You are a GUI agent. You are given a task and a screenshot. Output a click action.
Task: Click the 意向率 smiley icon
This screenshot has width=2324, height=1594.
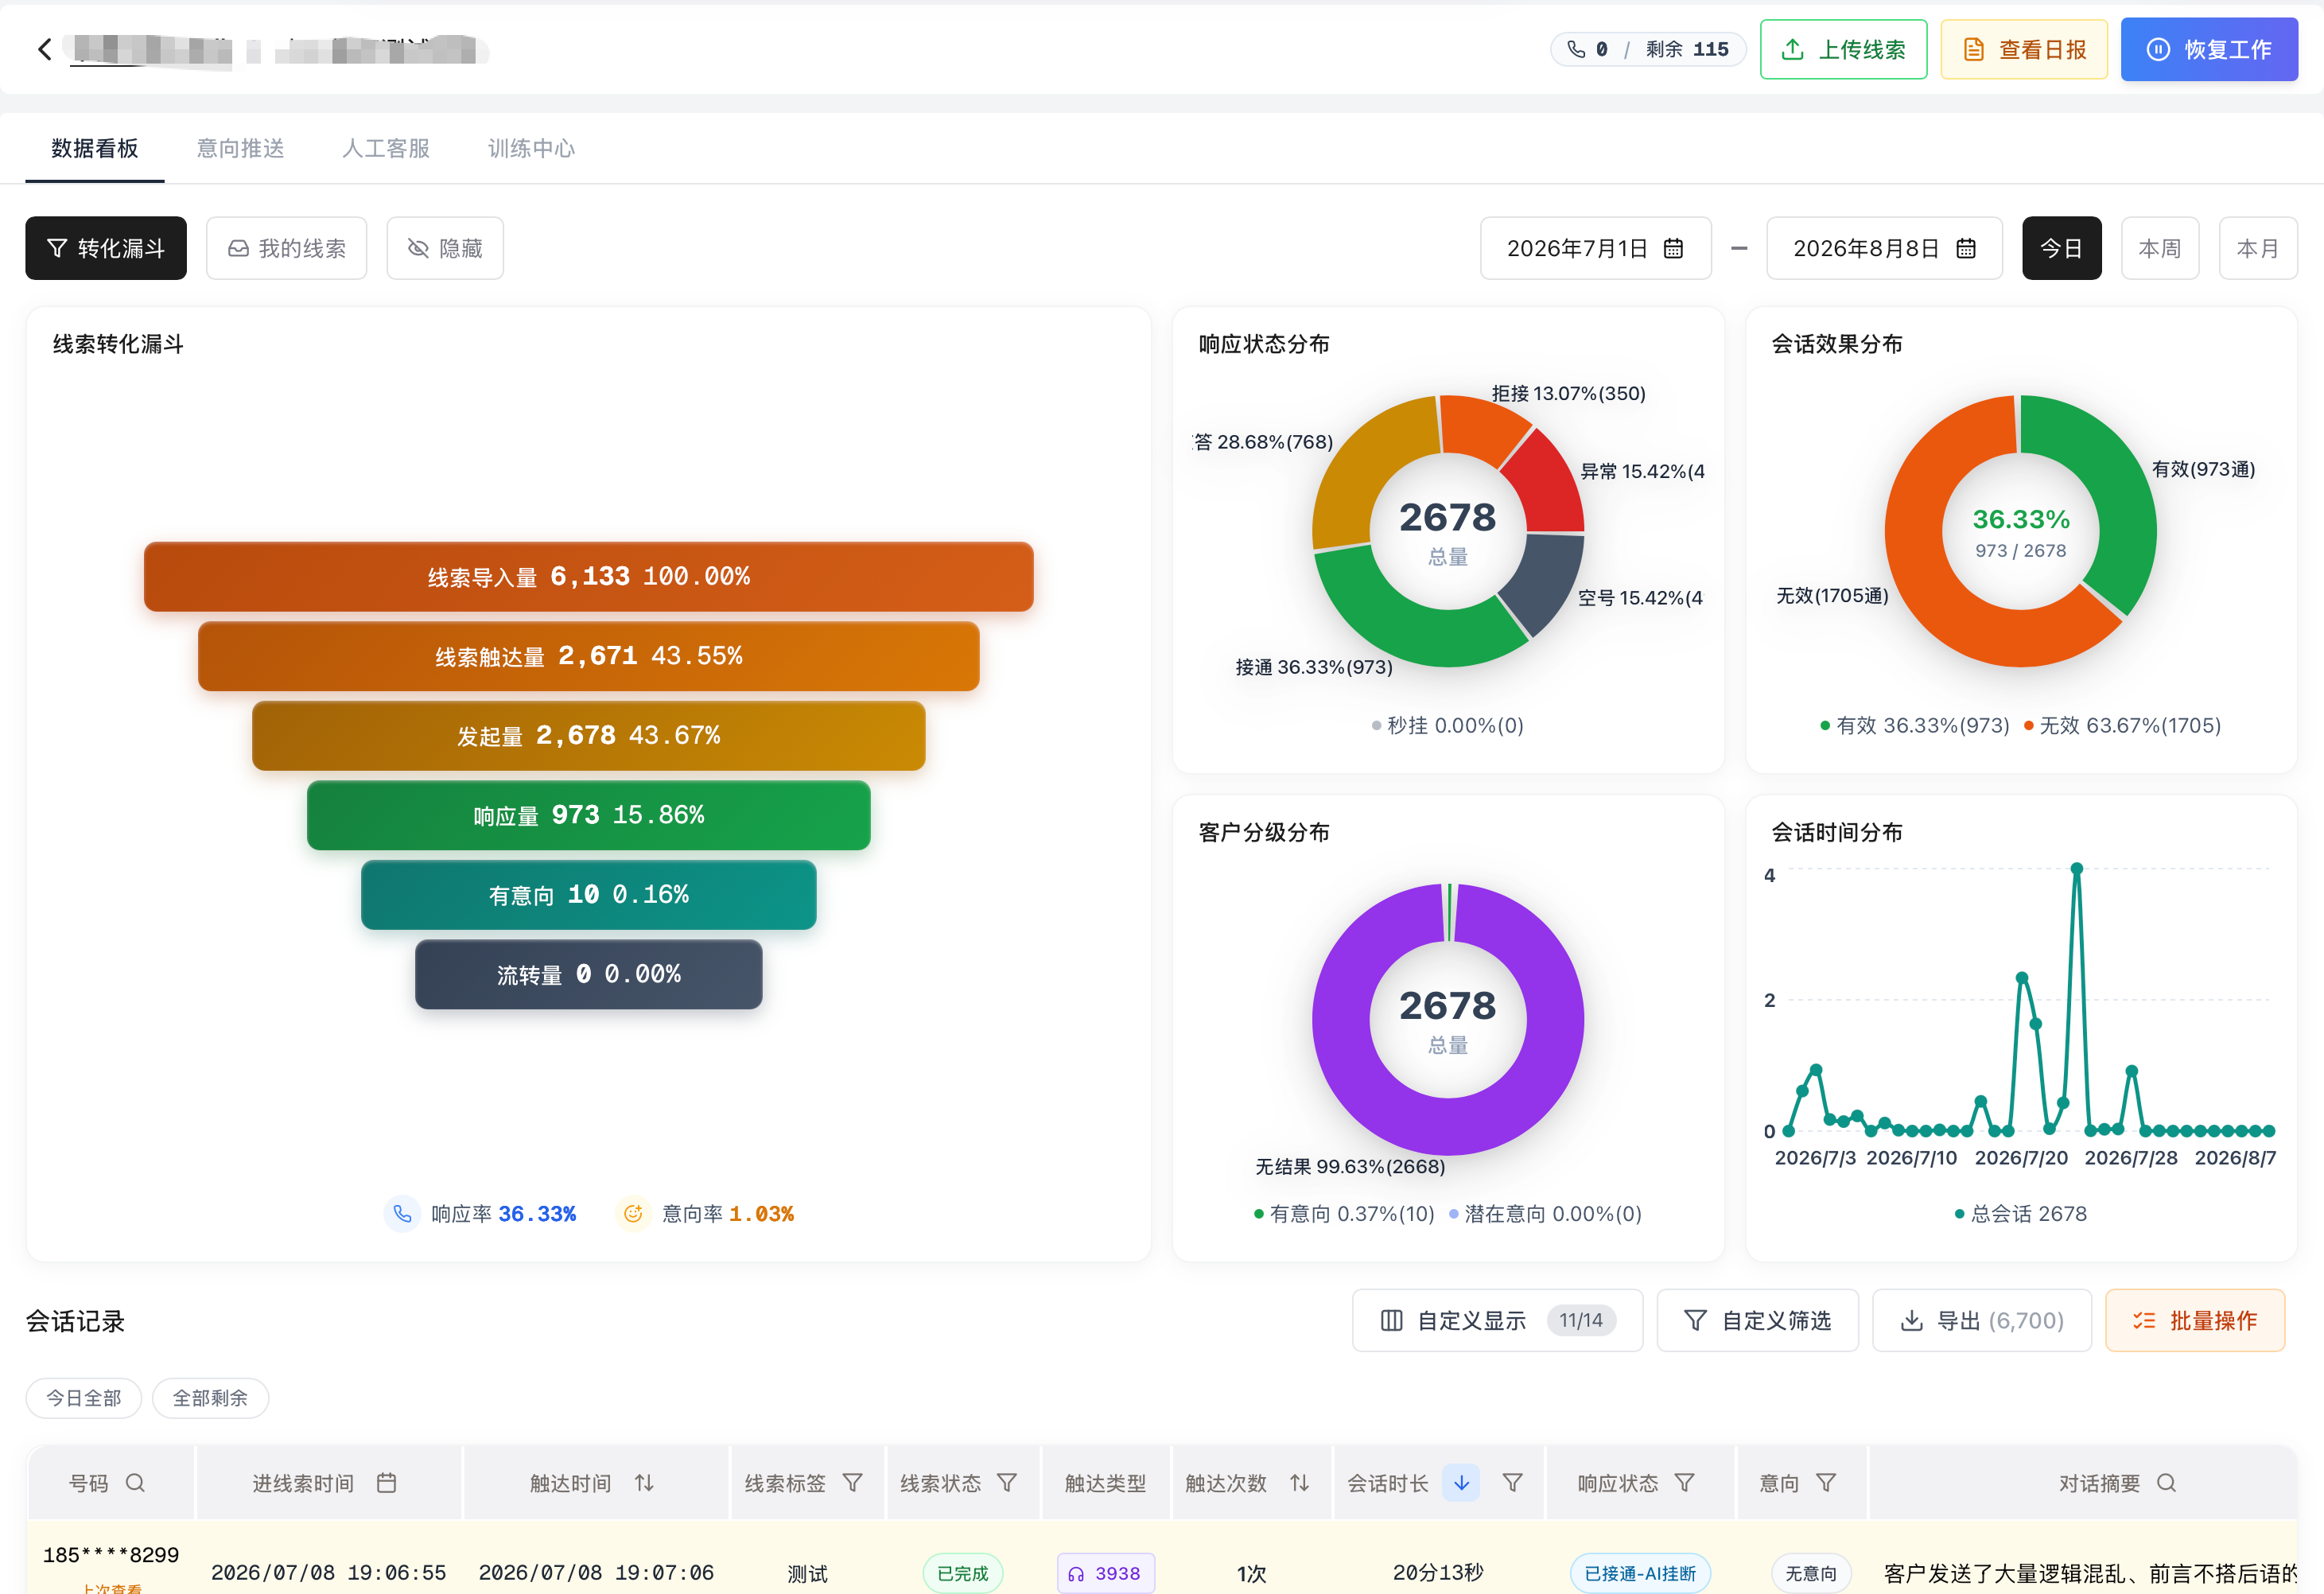pos(633,1213)
